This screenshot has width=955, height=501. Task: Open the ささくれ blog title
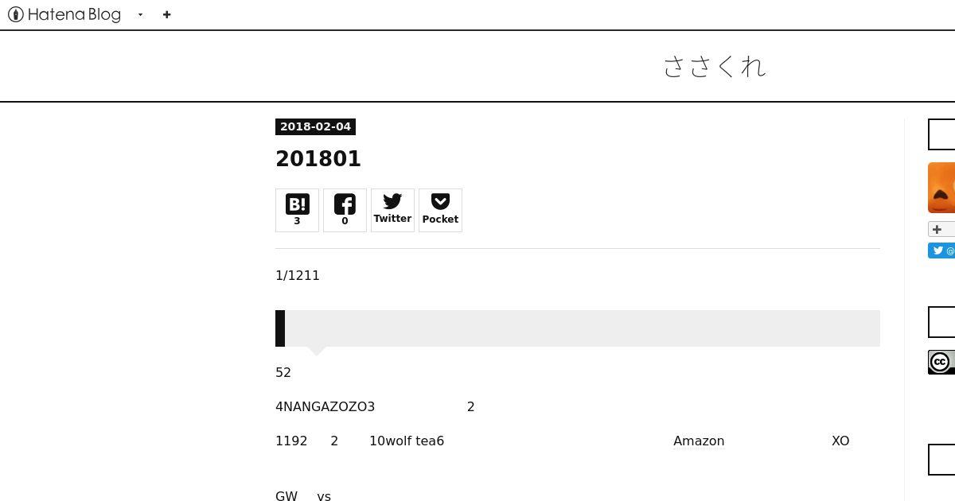pyautogui.click(x=715, y=66)
